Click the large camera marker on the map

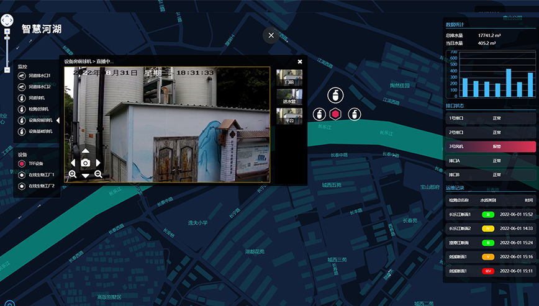tap(335, 96)
